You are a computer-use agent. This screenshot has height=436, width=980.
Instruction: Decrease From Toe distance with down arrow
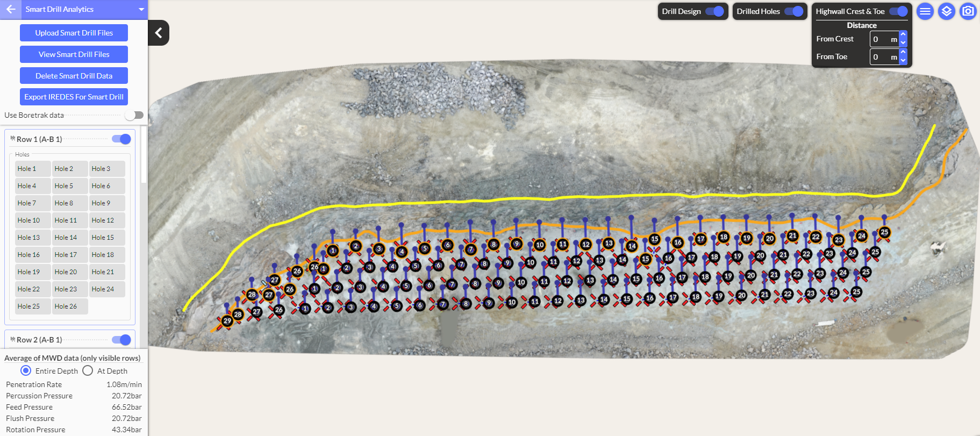pos(903,60)
